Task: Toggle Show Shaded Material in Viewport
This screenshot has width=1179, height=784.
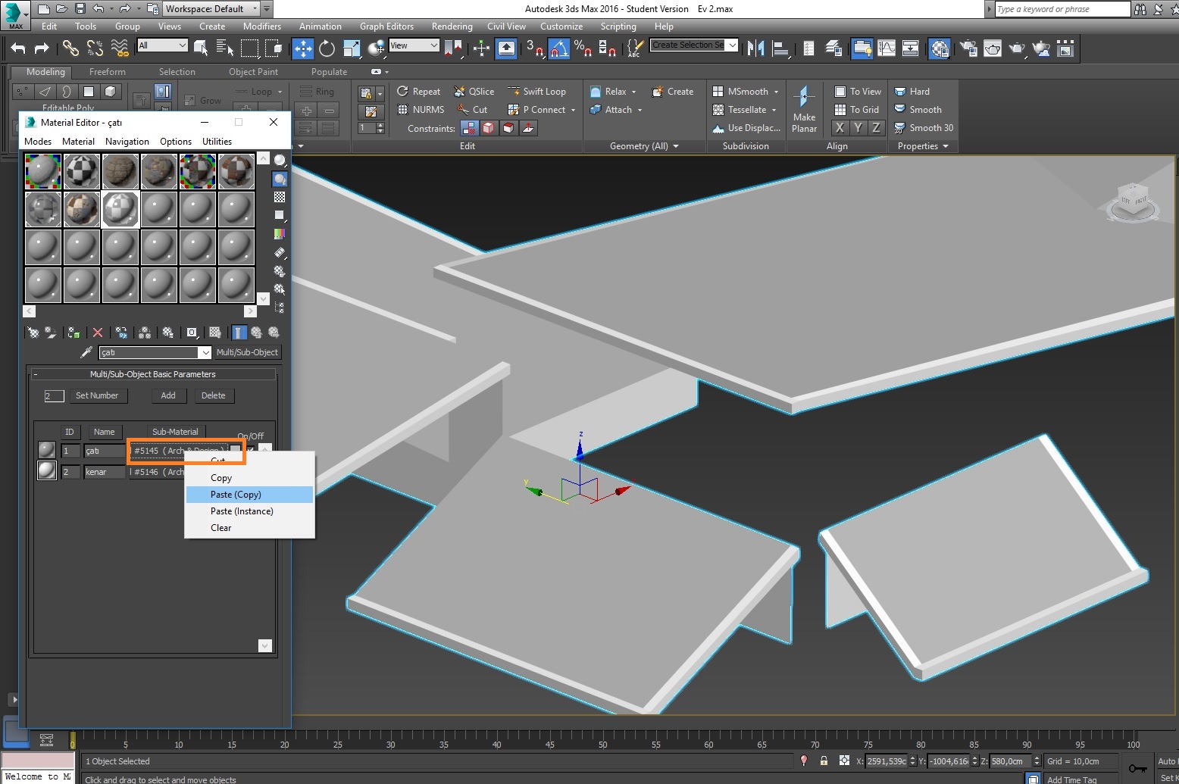Action: pyautogui.click(x=215, y=333)
